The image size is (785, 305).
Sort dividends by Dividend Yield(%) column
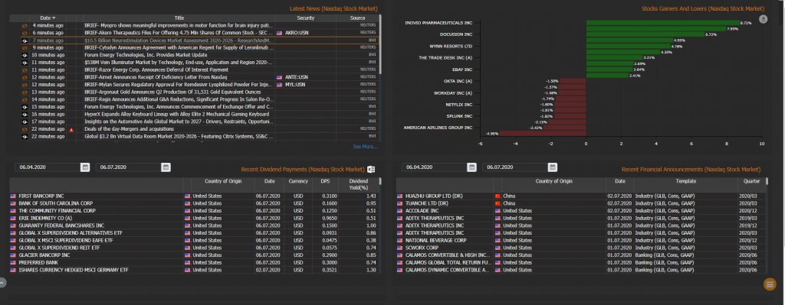pos(359,184)
